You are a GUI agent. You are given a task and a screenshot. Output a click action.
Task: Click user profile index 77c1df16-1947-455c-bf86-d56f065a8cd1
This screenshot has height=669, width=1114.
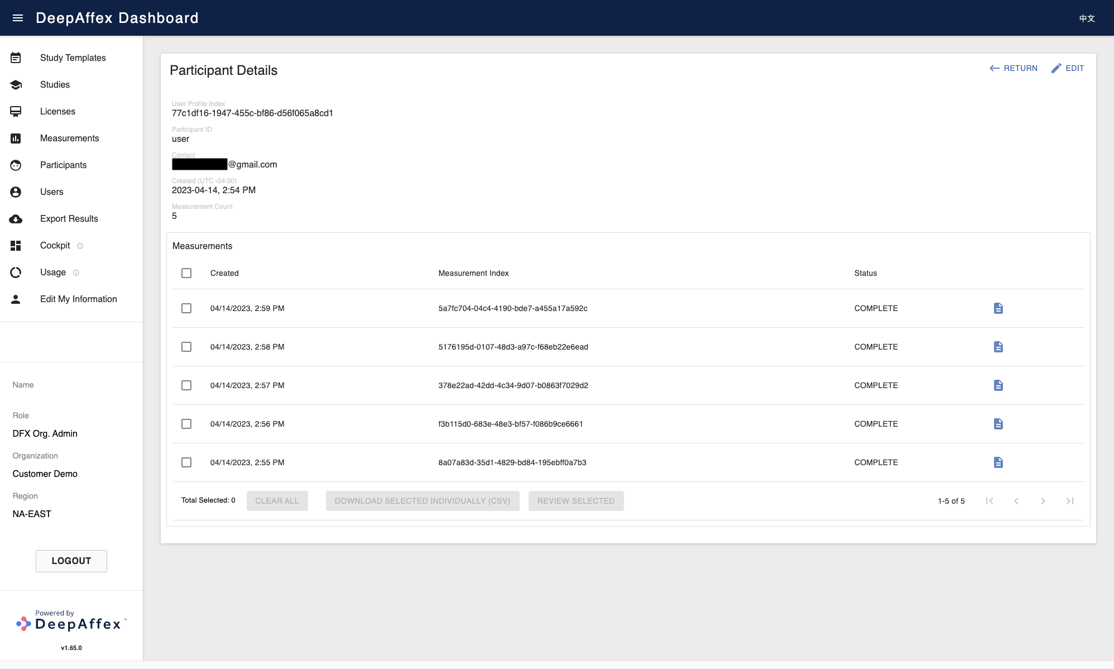click(252, 113)
